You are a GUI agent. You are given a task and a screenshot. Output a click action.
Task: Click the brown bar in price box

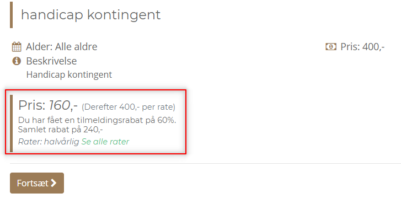point(11,124)
